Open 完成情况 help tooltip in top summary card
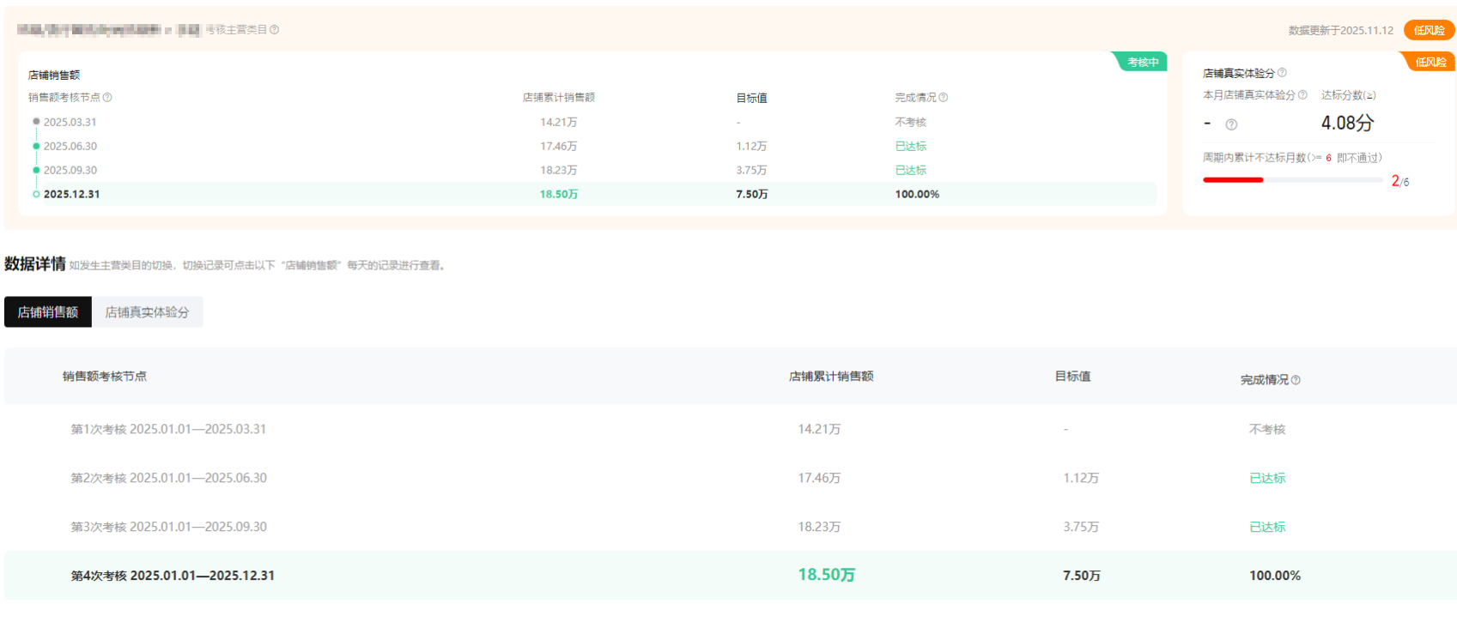This screenshot has height=622, width=1457. click(x=944, y=98)
